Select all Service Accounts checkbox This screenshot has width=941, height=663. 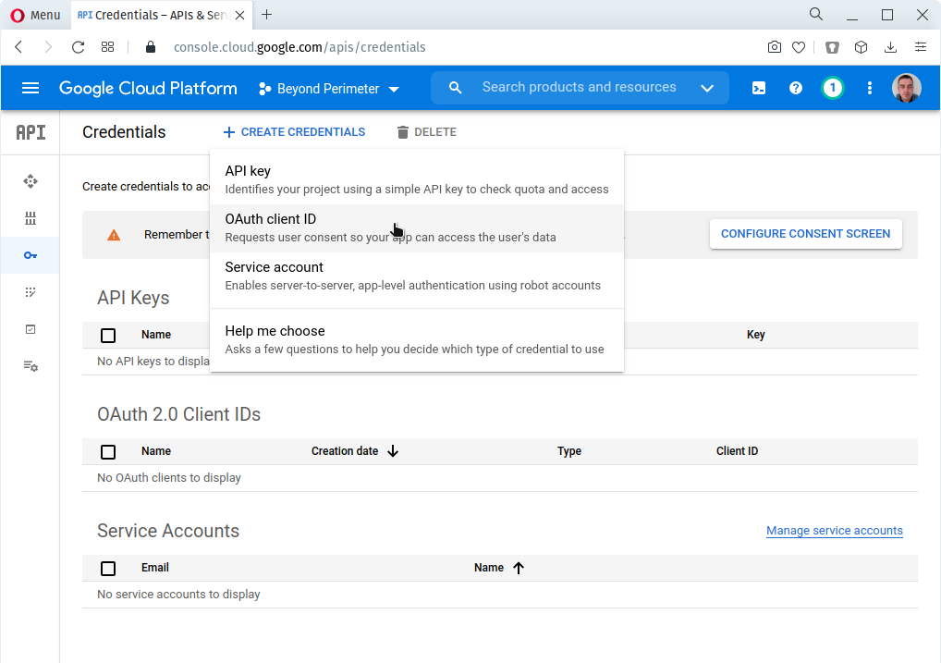click(108, 569)
